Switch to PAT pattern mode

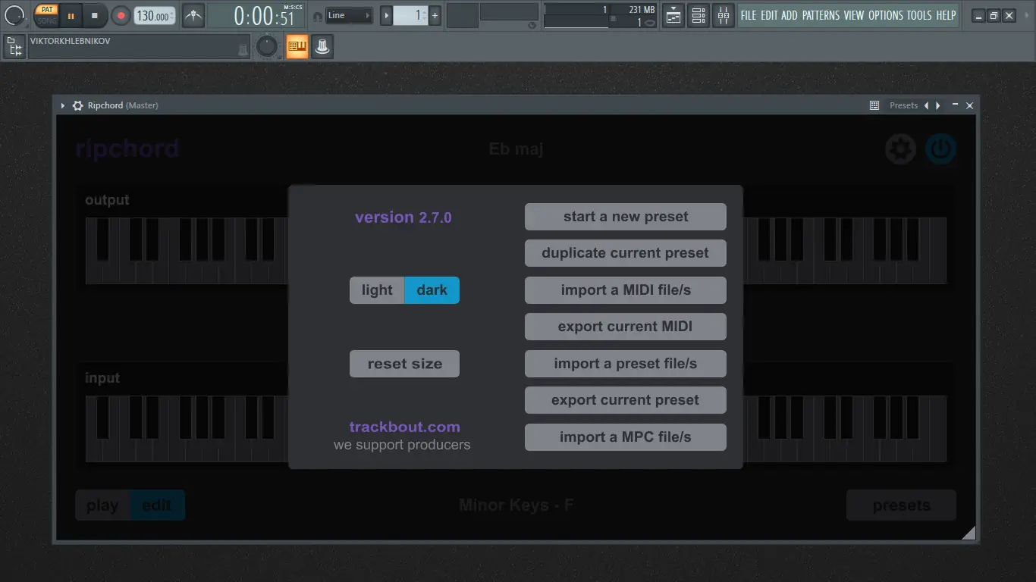click(47, 10)
